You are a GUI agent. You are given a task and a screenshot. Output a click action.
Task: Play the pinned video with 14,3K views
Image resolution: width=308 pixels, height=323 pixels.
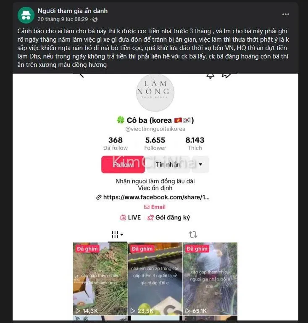tap(100, 278)
